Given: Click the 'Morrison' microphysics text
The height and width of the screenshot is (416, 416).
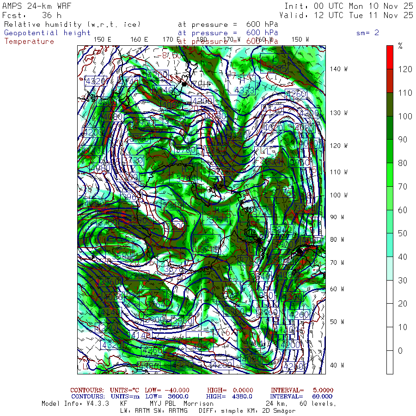Looking at the screenshot, I should 198,404.
